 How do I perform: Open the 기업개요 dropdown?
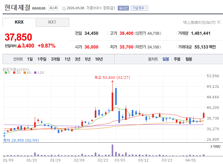[x=139, y=8]
